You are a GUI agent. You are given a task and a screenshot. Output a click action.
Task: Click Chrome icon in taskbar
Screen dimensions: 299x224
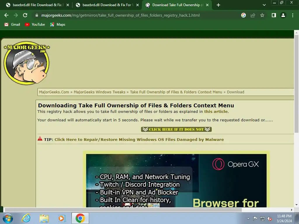[80, 218]
